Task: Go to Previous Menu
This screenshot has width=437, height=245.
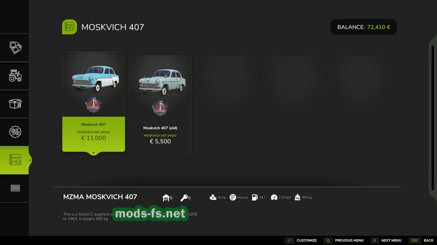Action: 344,240
